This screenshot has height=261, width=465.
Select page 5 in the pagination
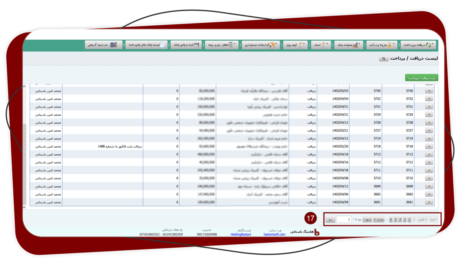pos(395,219)
